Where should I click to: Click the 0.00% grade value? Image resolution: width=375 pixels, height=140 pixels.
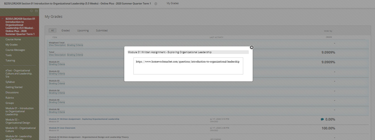330,119
